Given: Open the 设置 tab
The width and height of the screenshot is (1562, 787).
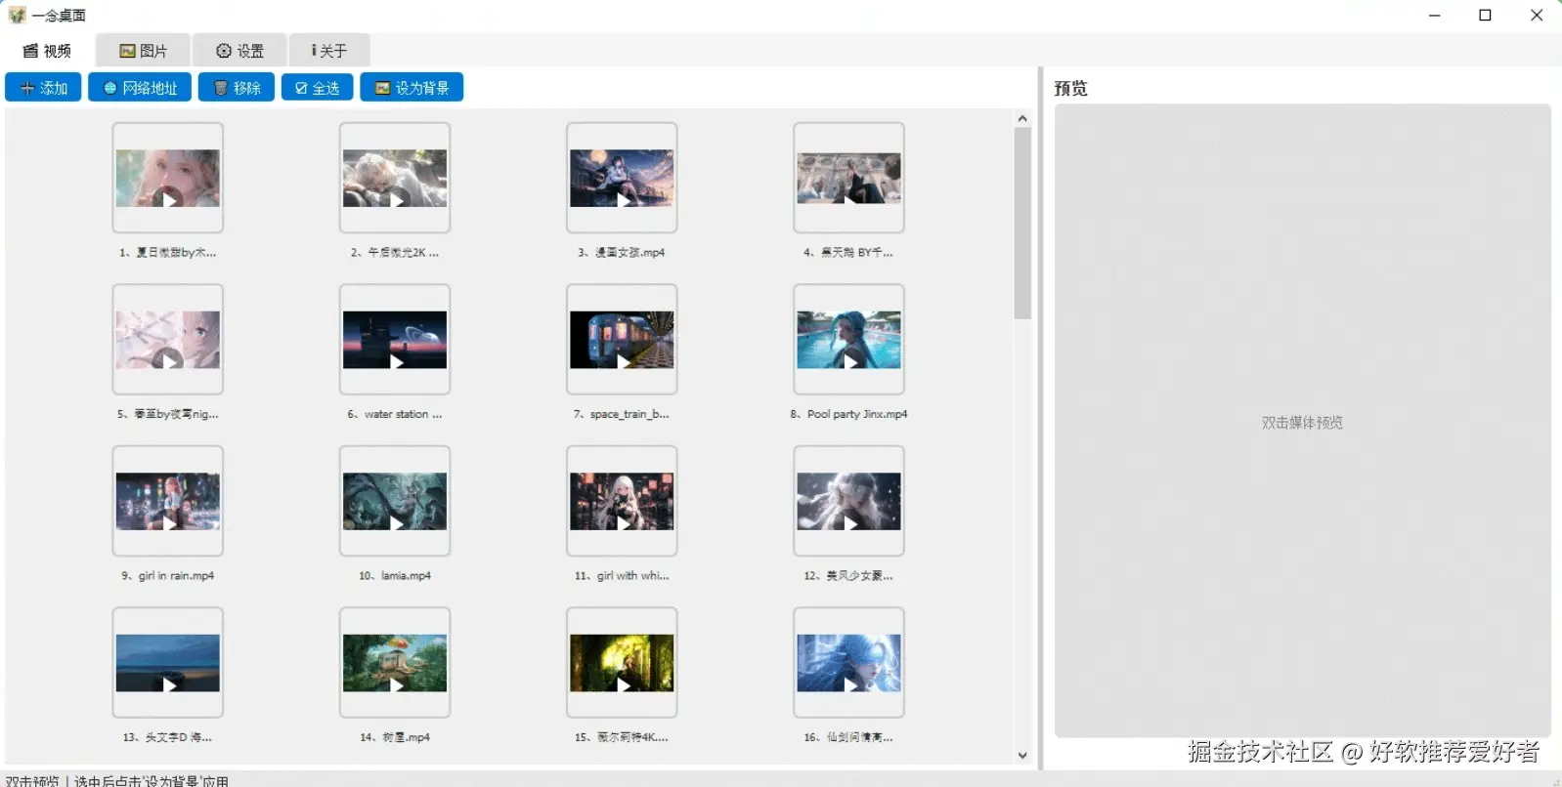Looking at the screenshot, I should click(x=239, y=51).
